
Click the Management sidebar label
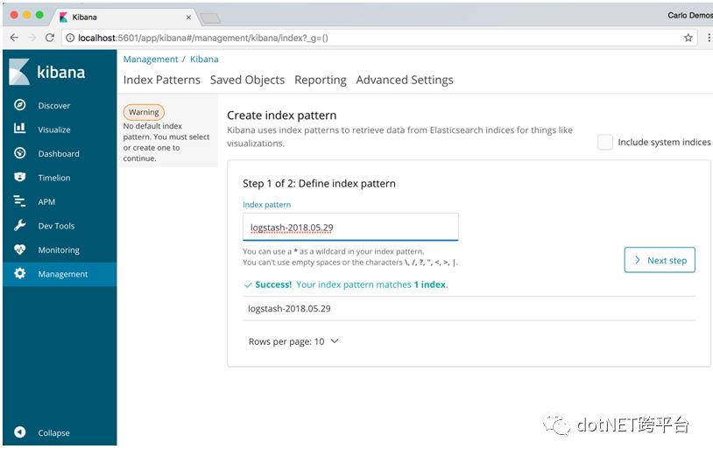coord(63,274)
